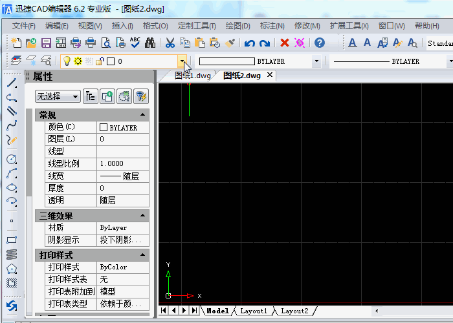
Task: Click the binoculars Find icon
Action: point(149,43)
